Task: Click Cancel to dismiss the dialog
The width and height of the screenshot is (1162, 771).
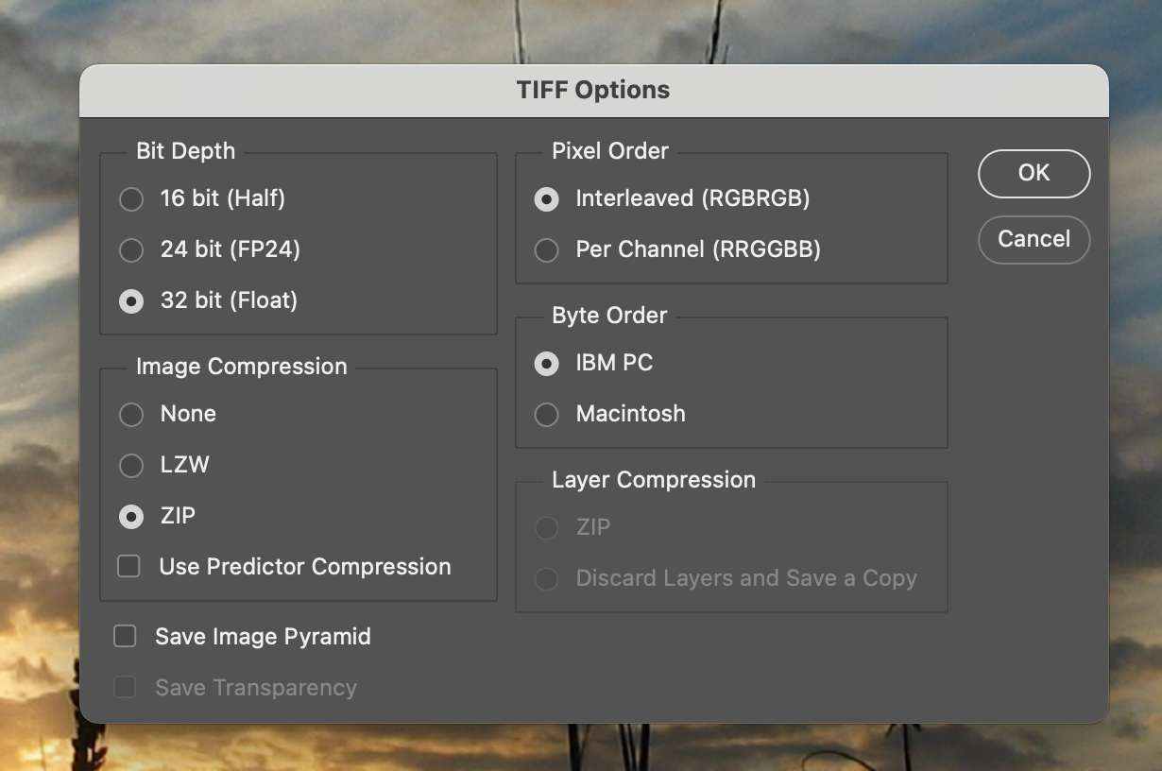Action: [1034, 239]
